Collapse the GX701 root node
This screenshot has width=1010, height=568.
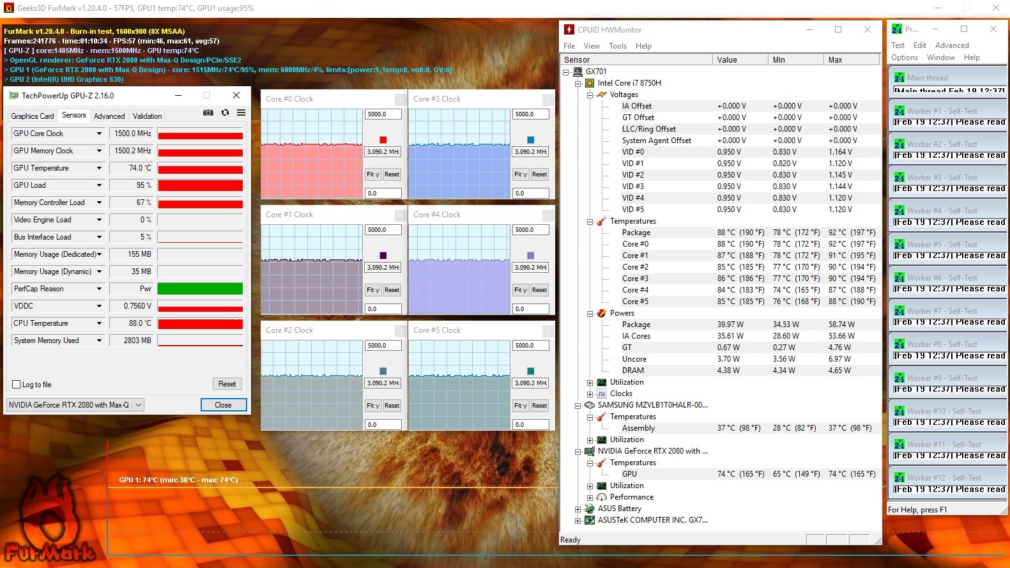click(565, 72)
